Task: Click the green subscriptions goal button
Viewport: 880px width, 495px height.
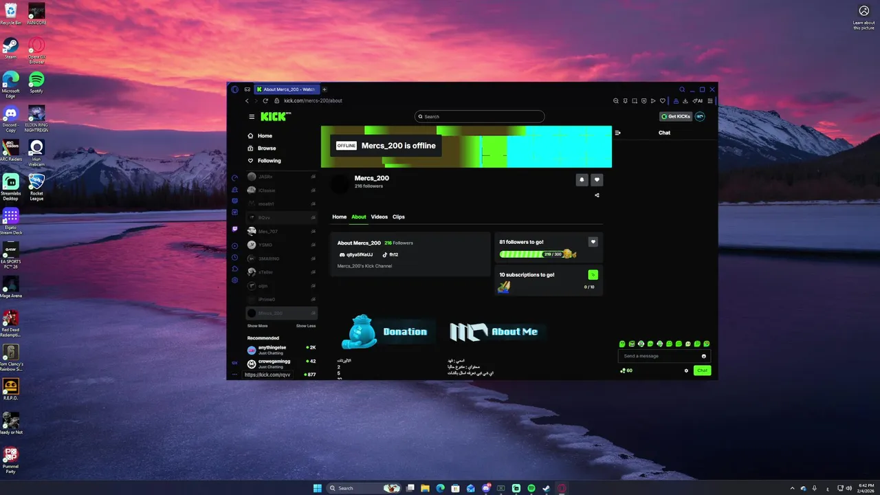Action: (x=593, y=275)
